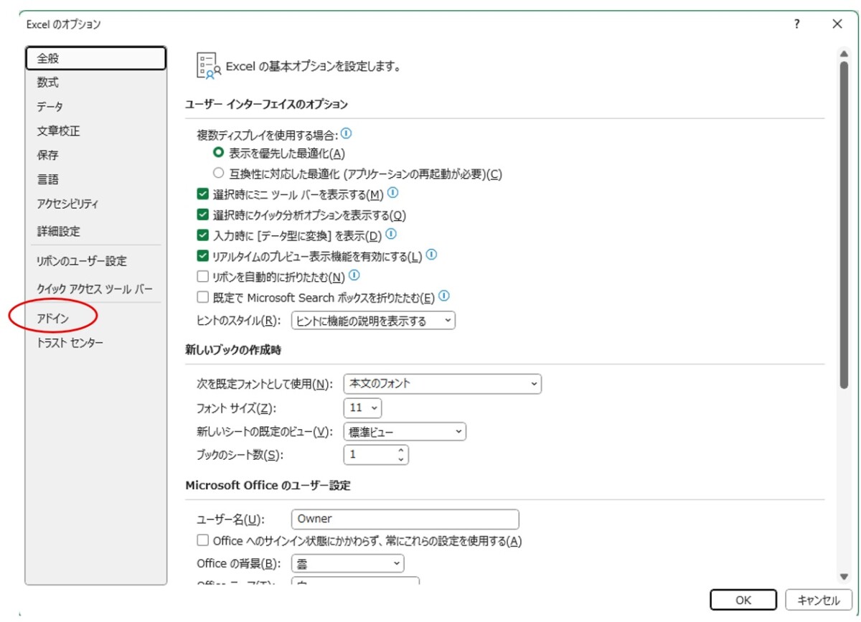Image resolution: width=861 pixels, height=622 pixels.
Task: Click the help question mark button
Action: tap(796, 24)
